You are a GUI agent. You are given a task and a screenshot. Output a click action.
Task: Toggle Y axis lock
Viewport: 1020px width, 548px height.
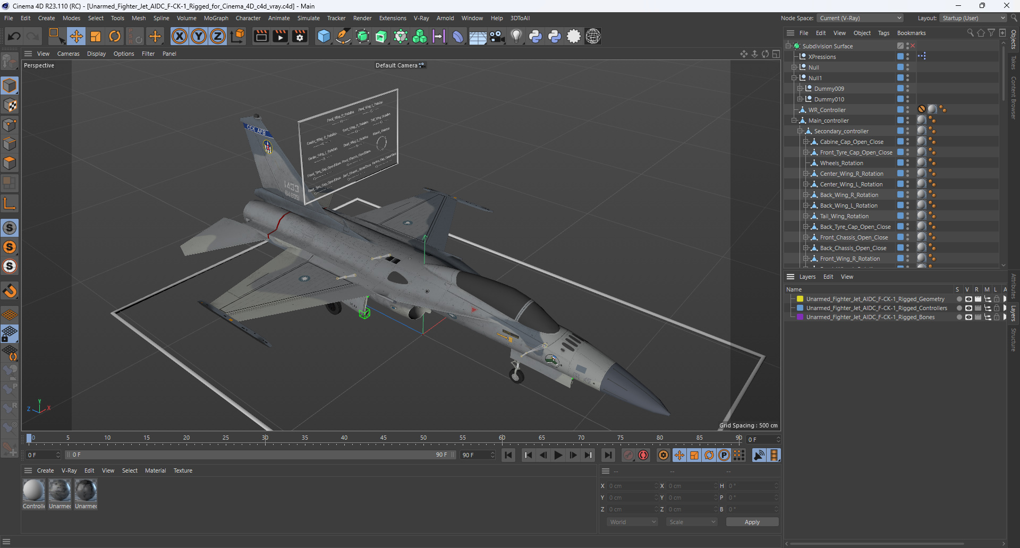(x=199, y=36)
